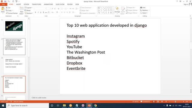This screenshot has height=108, width=192.
Task: Open the Copy dropdown arrow
Action: [13, 10]
